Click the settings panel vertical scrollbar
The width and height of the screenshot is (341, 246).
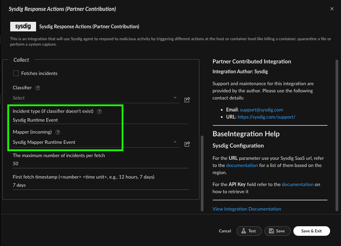[202, 173]
